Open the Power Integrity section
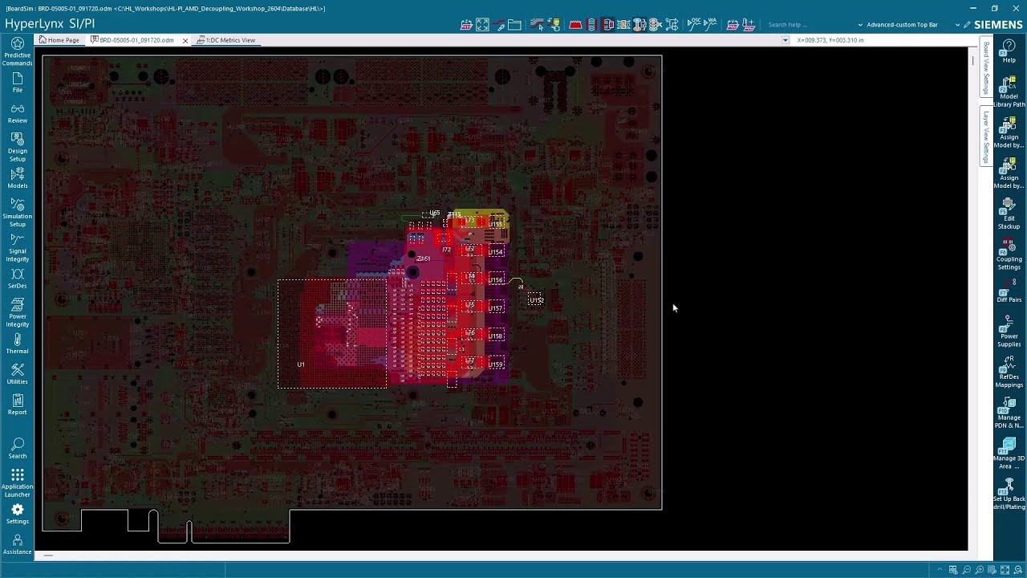1027x578 pixels. pyautogui.click(x=17, y=313)
